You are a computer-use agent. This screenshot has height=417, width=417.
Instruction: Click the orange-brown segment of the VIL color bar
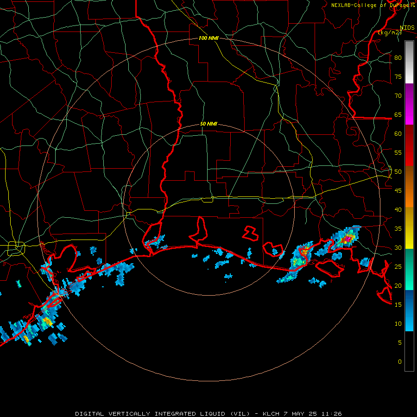tap(409, 187)
